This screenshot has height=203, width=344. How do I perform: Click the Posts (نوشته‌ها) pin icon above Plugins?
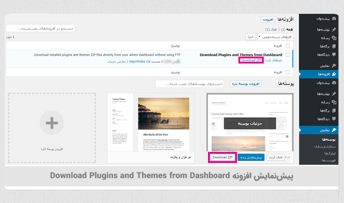334,29
